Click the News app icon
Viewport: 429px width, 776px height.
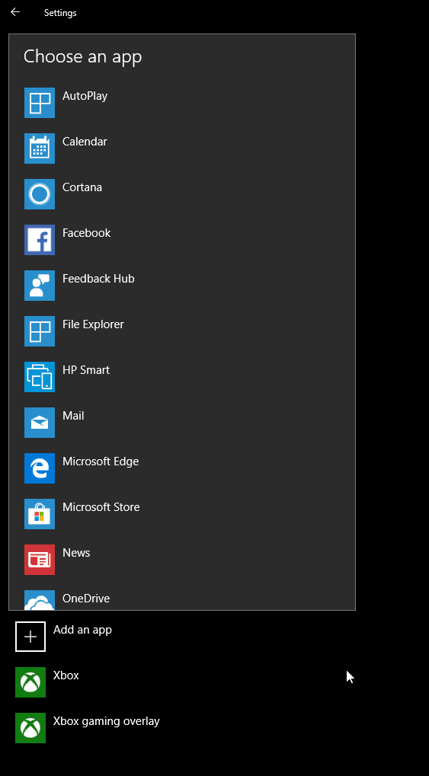click(40, 560)
